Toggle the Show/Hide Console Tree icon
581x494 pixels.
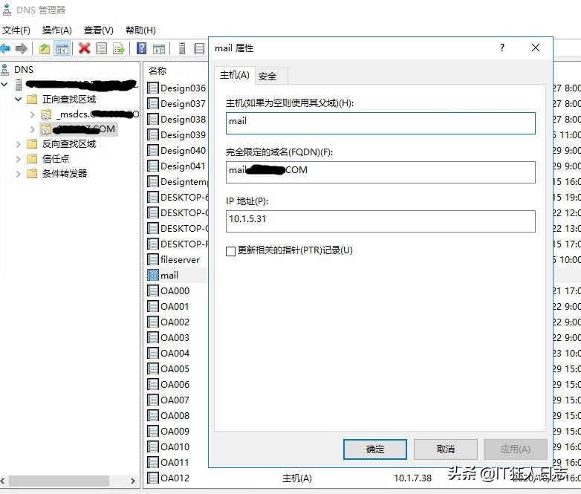[62, 48]
